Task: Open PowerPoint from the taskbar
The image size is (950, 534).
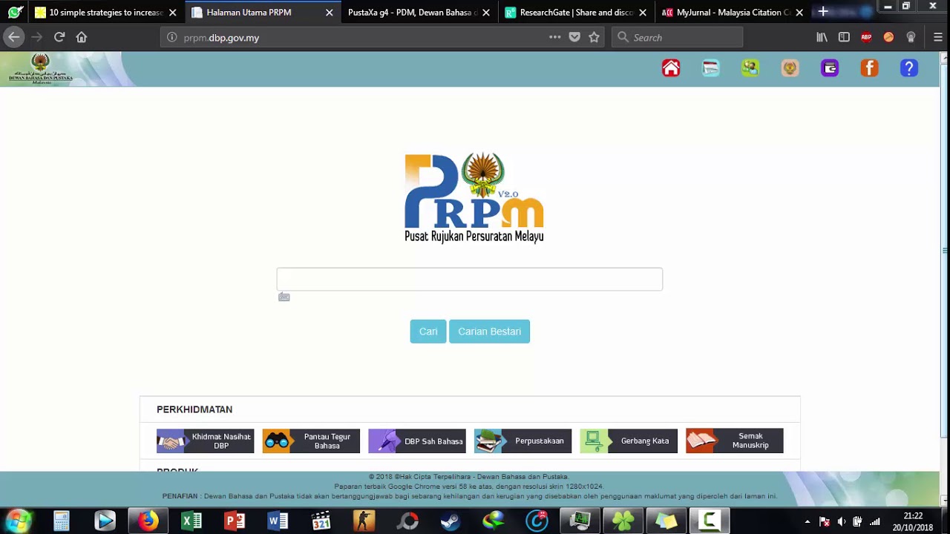Action: tap(235, 521)
